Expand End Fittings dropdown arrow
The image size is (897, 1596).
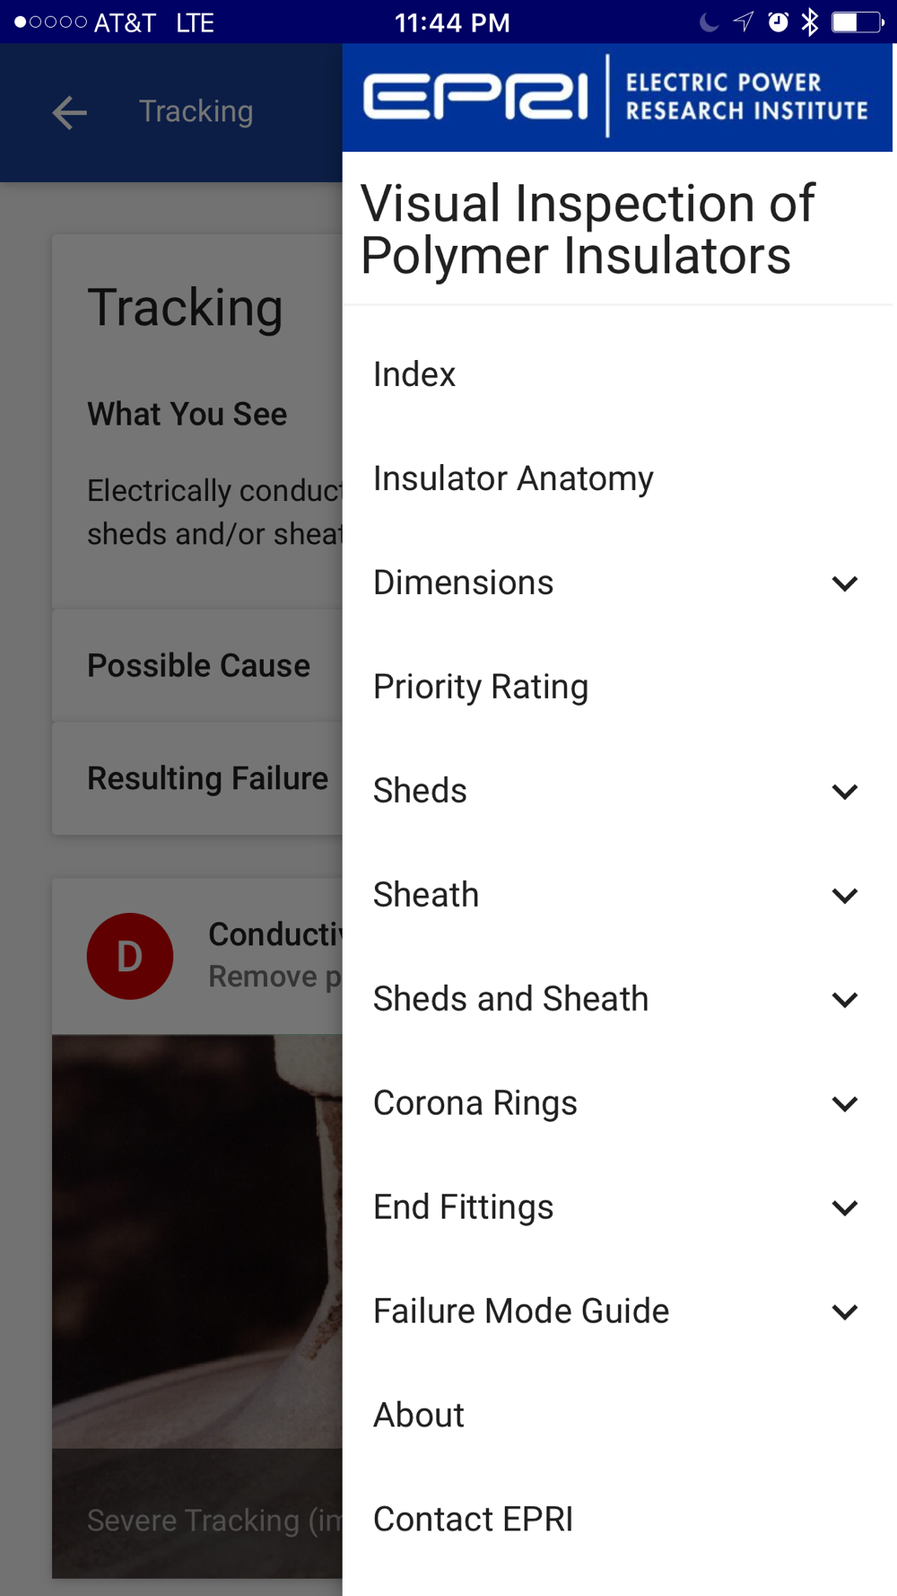click(845, 1208)
